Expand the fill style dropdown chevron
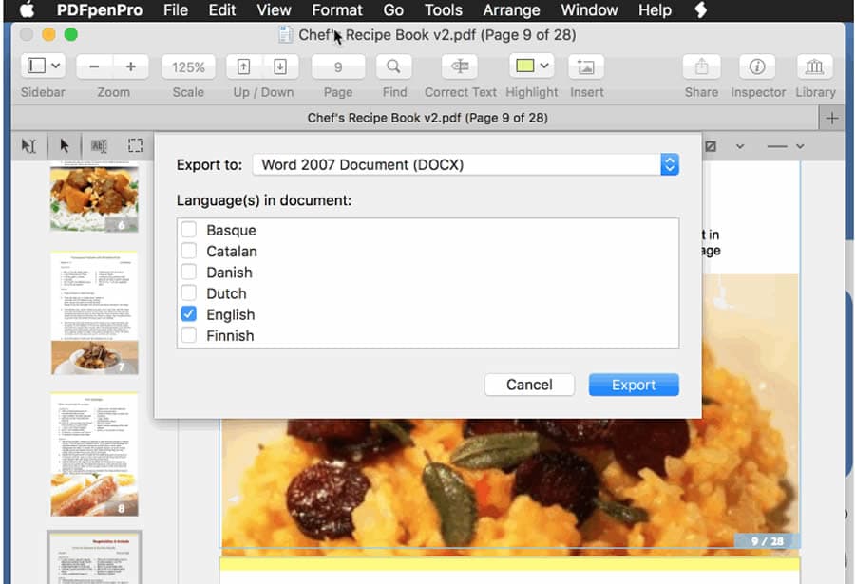Screen dimensions: 855x584 coord(740,146)
